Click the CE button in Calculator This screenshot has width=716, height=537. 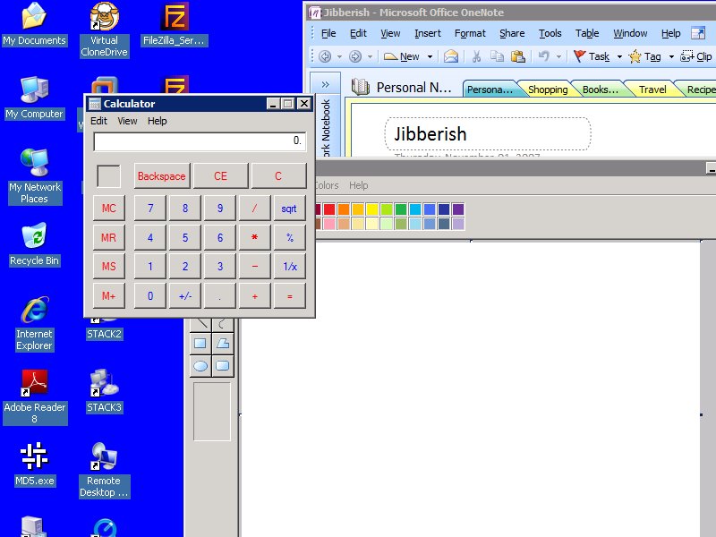220,175
